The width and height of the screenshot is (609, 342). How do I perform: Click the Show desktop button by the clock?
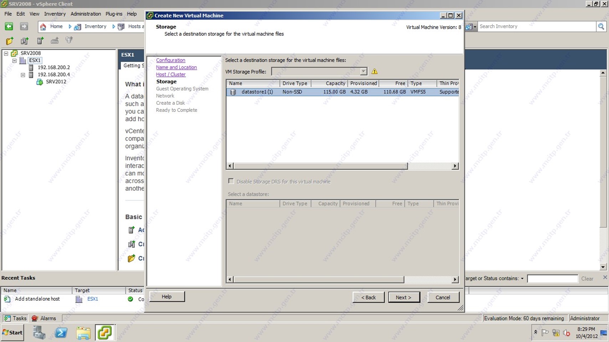(603, 333)
